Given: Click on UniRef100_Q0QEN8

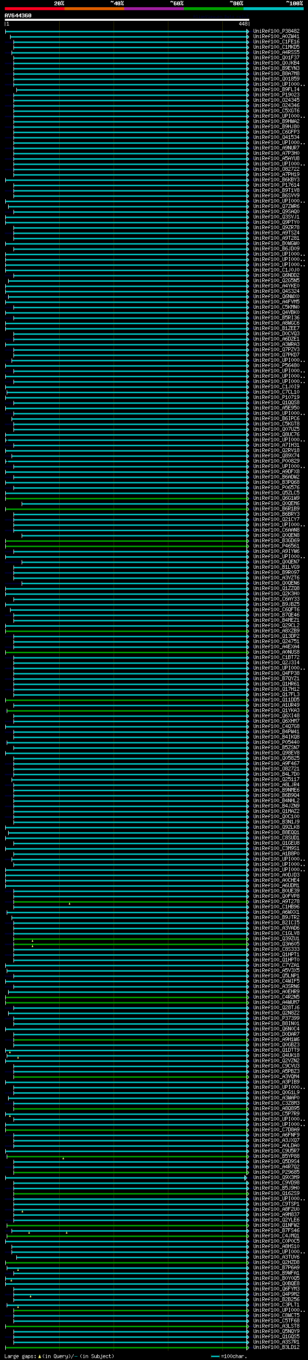Looking at the screenshot, I should [276, 535].
